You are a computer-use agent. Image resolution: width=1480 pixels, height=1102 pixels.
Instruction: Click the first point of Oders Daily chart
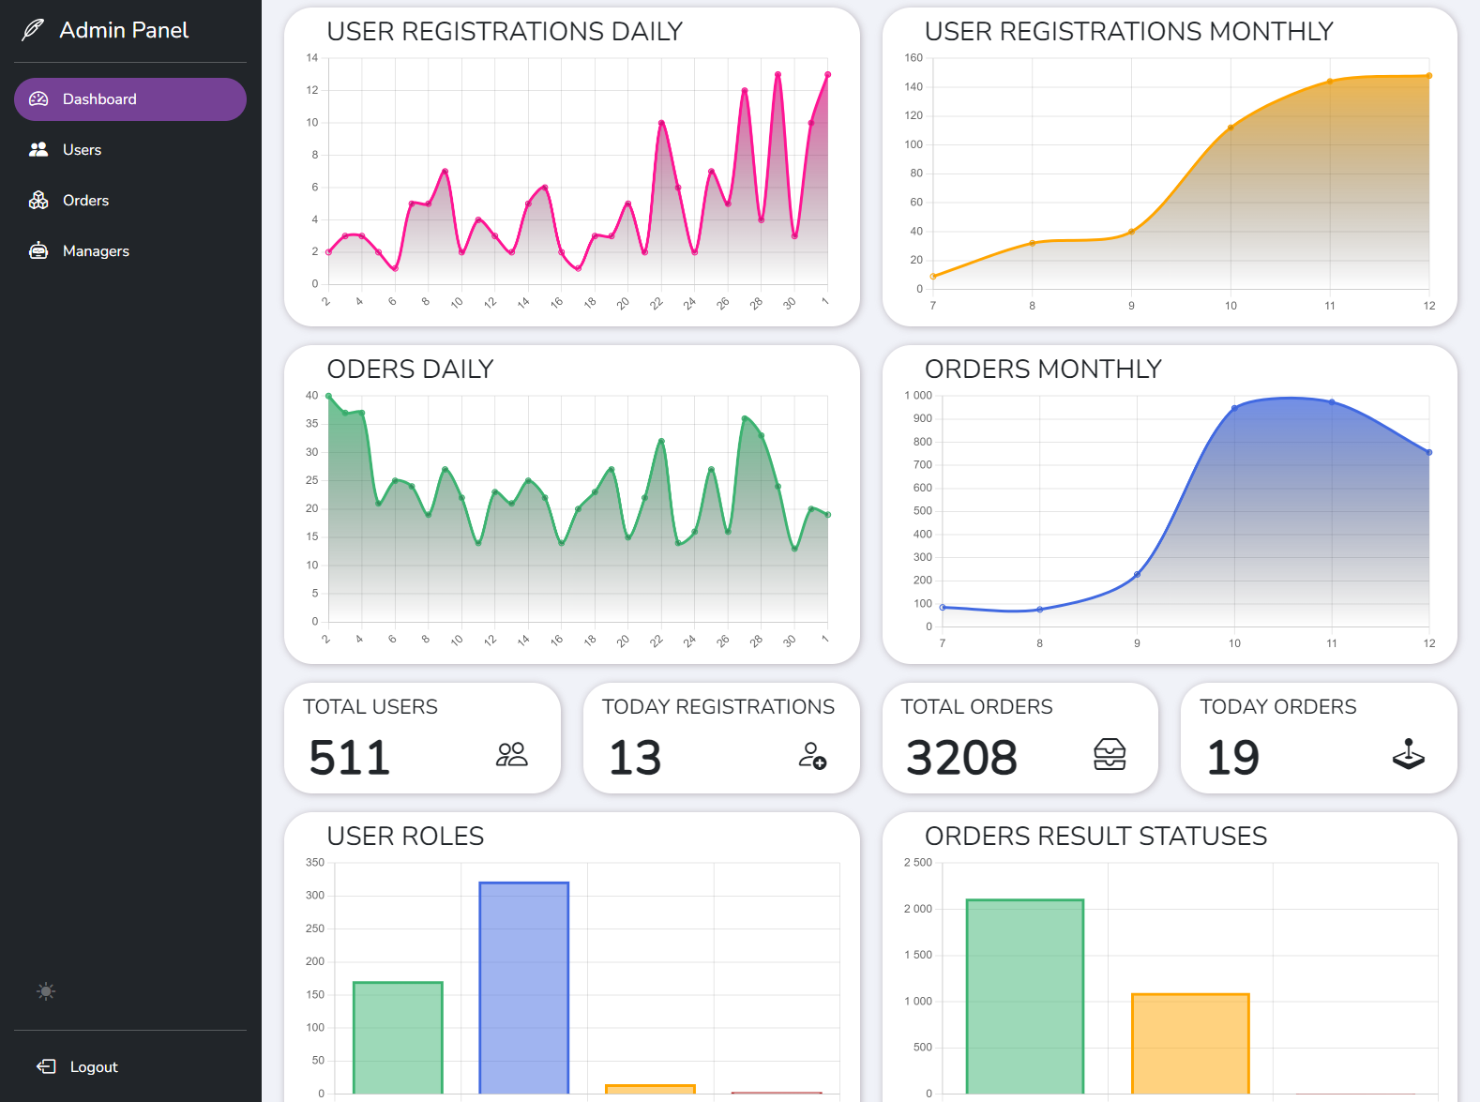tap(328, 396)
